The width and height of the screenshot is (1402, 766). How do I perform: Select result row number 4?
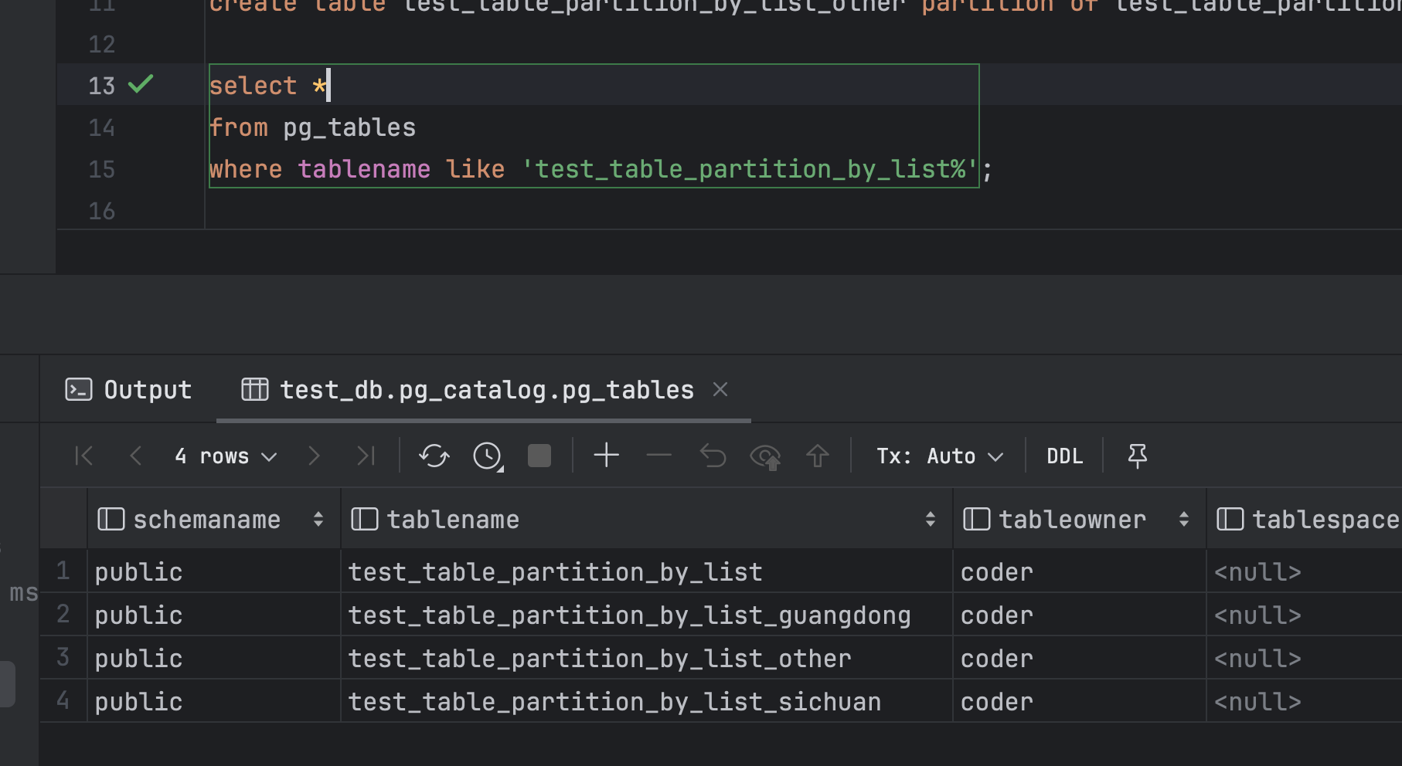click(63, 701)
